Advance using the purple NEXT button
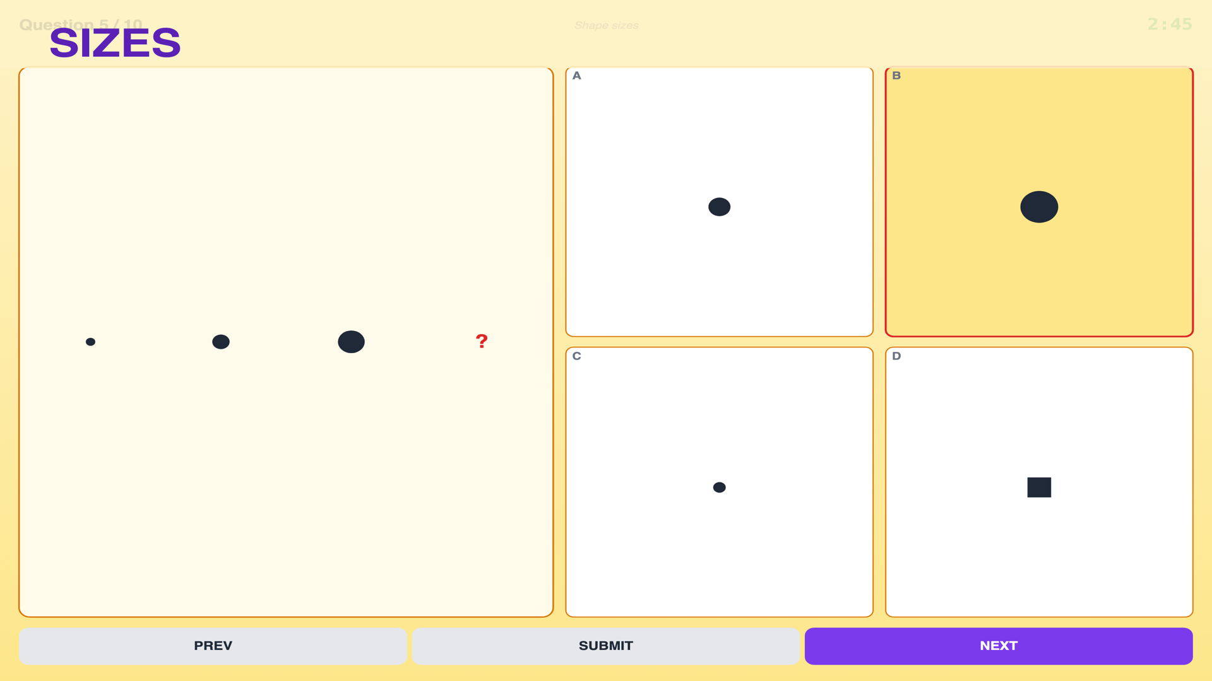The width and height of the screenshot is (1212, 681). tap(999, 646)
